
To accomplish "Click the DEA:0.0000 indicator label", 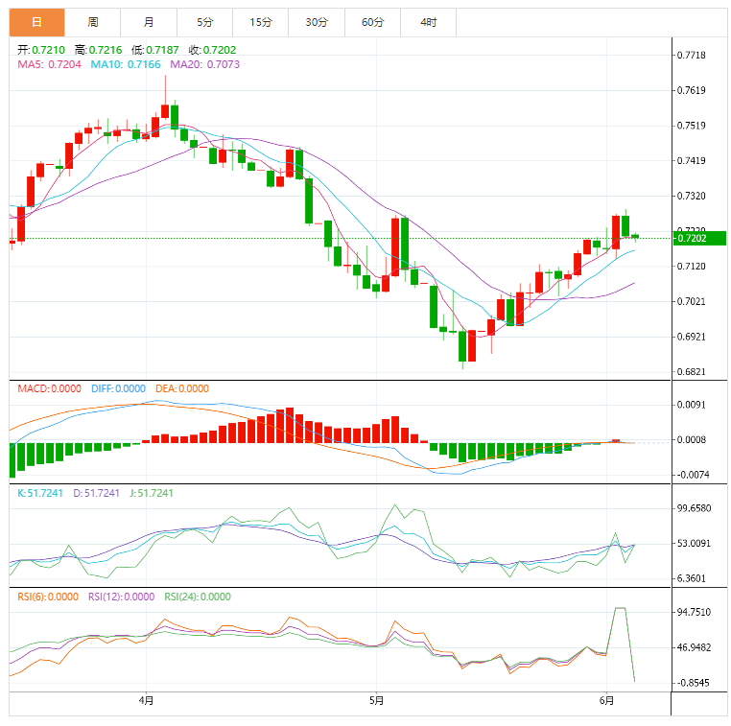I will click(x=182, y=388).
